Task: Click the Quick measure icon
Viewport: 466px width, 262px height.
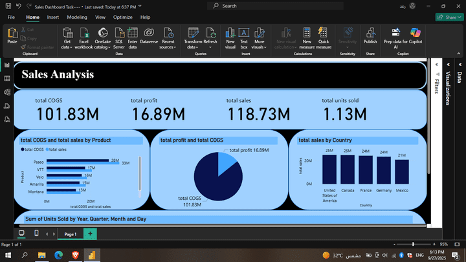Action: (x=324, y=32)
